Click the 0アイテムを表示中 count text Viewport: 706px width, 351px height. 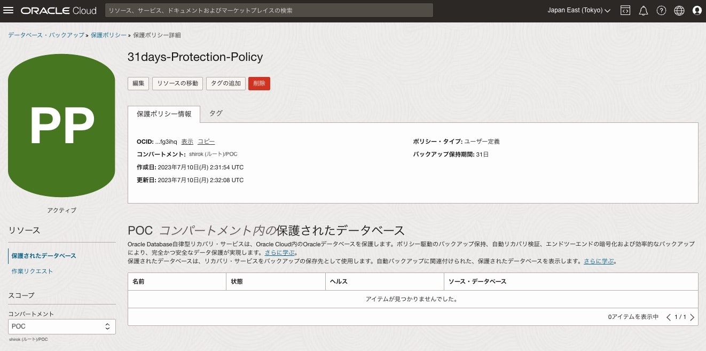click(633, 317)
